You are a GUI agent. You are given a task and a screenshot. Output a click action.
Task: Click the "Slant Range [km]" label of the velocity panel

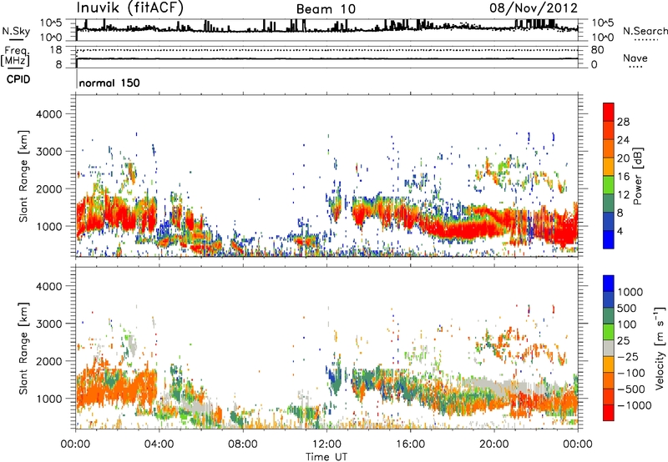coord(24,349)
